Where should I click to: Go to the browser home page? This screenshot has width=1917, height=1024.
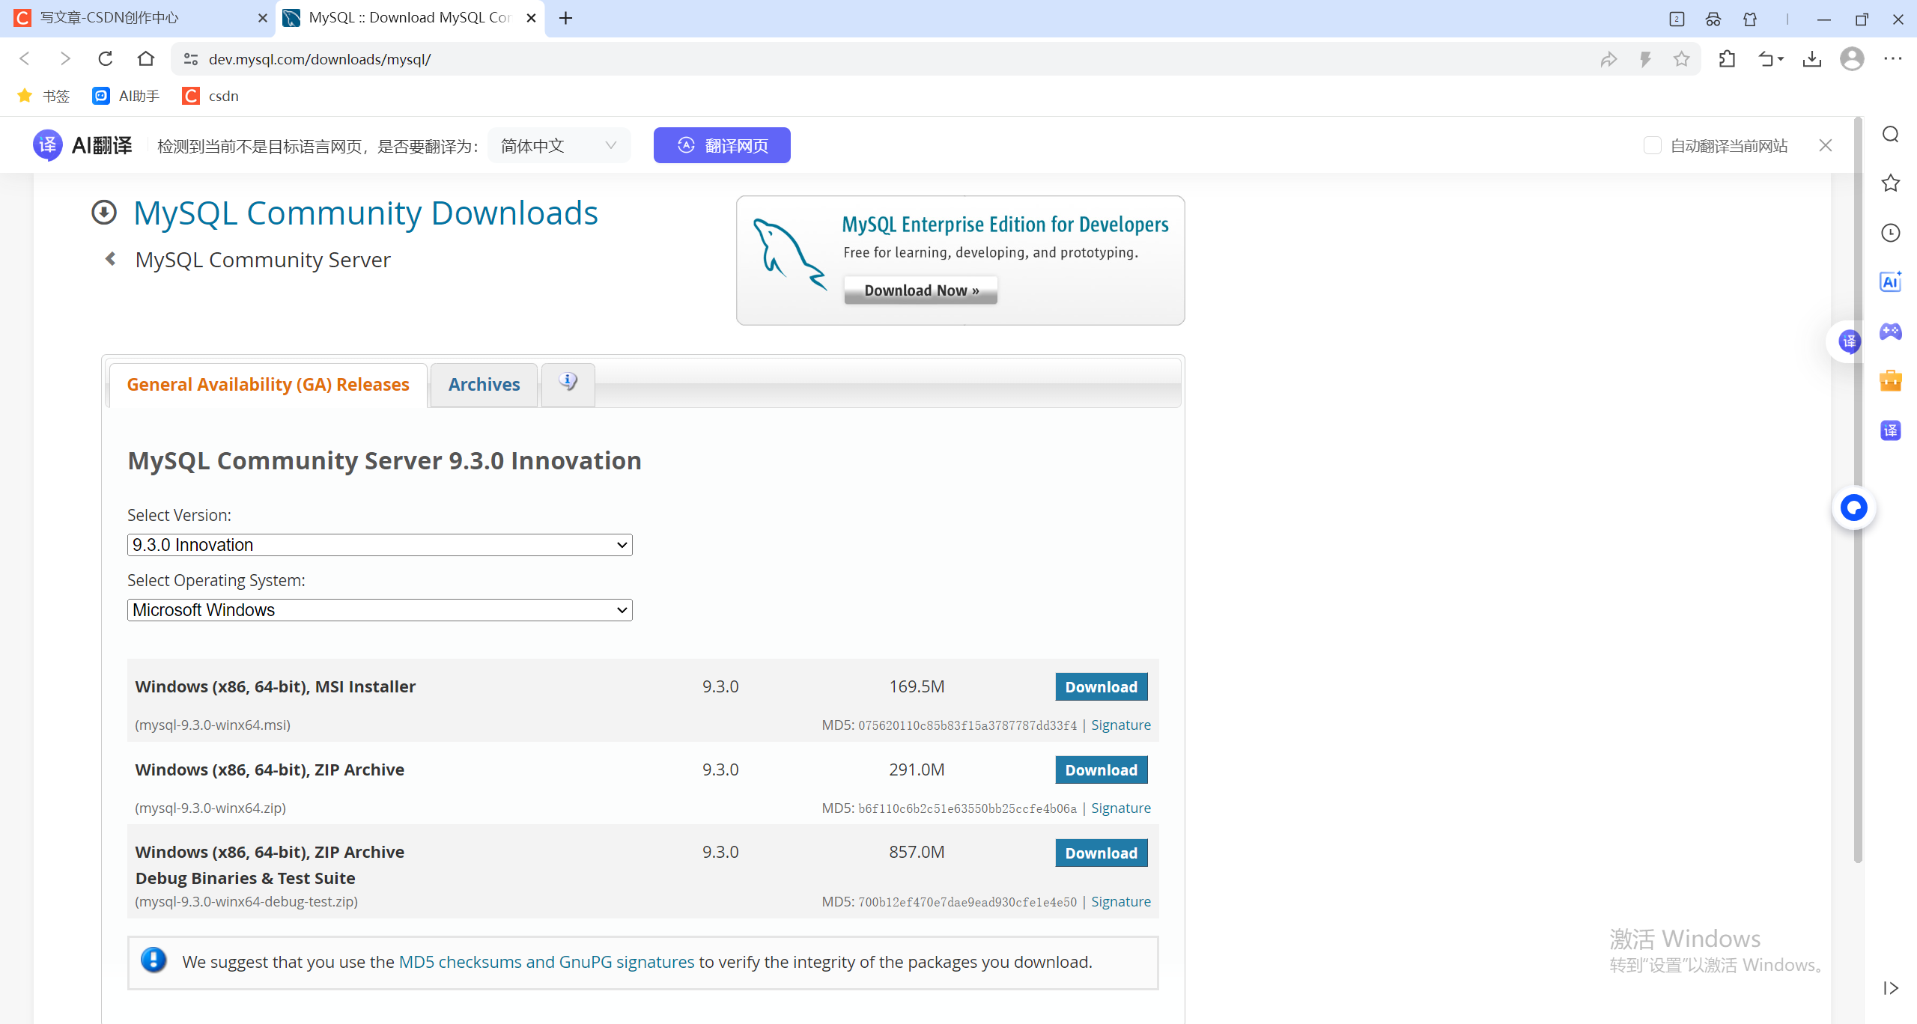146,58
